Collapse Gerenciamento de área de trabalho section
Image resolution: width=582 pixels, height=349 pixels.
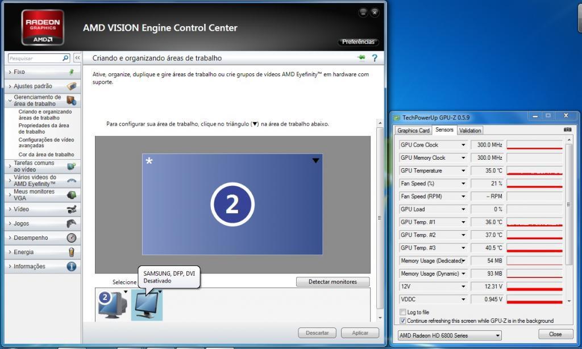pos(10,100)
